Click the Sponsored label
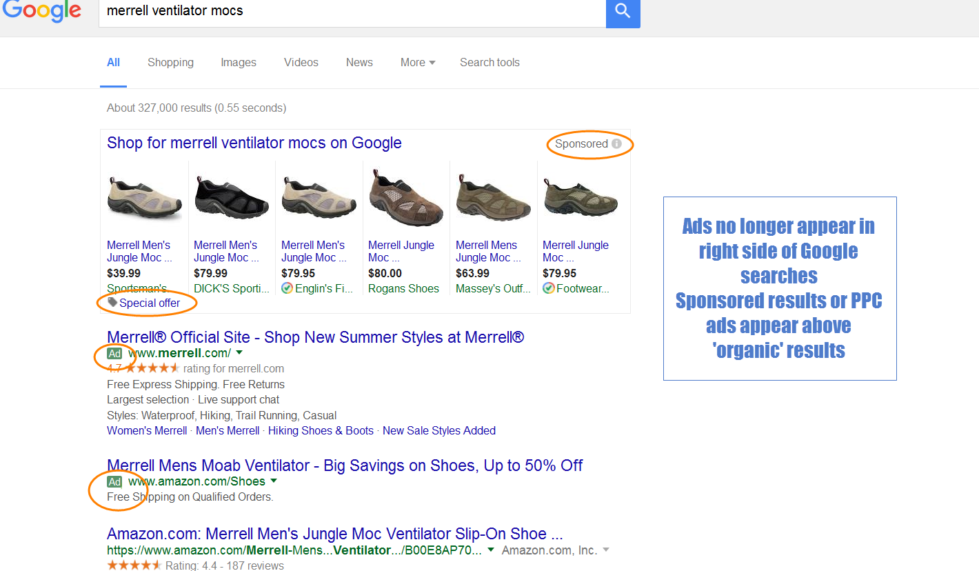Viewport: 979px width, 571px height. (x=581, y=144)
